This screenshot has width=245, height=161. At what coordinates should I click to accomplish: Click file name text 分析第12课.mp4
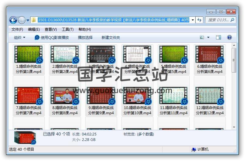coord(210,113)
